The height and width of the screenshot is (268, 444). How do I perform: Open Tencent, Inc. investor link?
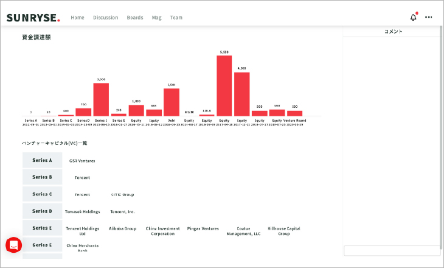click(122, 211)
